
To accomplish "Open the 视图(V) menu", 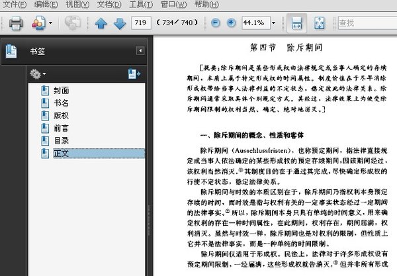I will 77,5.
